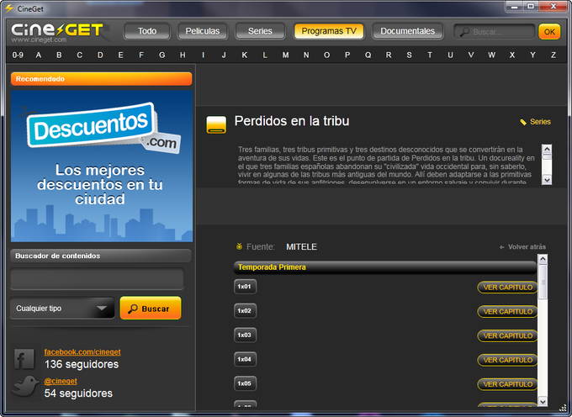Focus the top Buscar search field
This screenshot has width=572, height=417.
click(495, 32)
